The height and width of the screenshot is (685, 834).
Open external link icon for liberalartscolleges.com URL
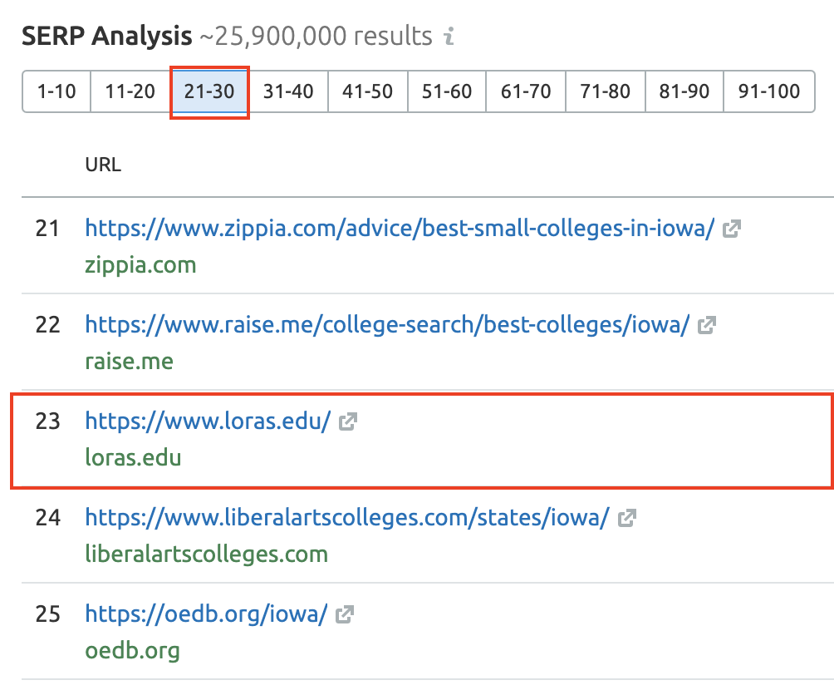[x=627, y=518]
